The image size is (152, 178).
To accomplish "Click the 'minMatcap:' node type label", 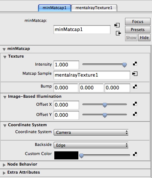I will (36, 20).
